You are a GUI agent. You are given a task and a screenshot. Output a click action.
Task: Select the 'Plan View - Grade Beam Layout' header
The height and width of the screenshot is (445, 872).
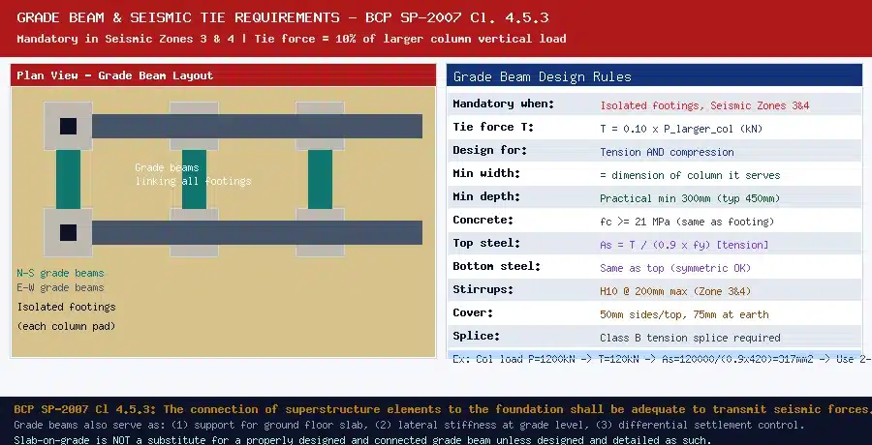223,75
